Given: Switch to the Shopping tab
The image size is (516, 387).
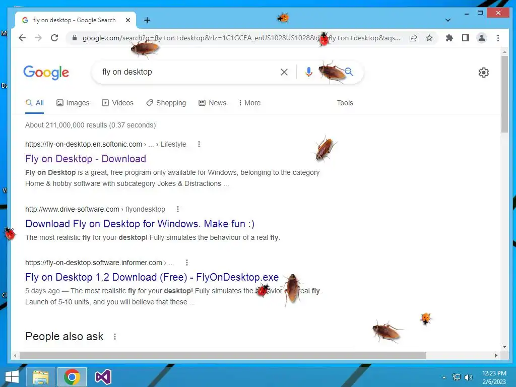Looking at the screenshot, I should point(166,103).
